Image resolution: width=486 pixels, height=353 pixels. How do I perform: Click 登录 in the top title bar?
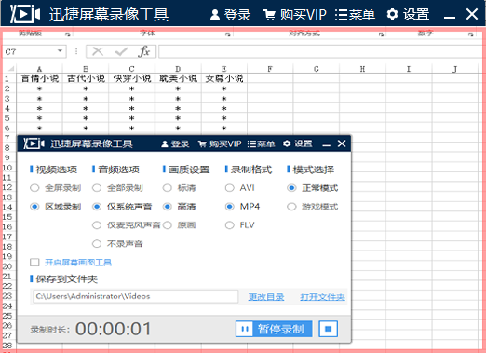(x=230, y=15)
